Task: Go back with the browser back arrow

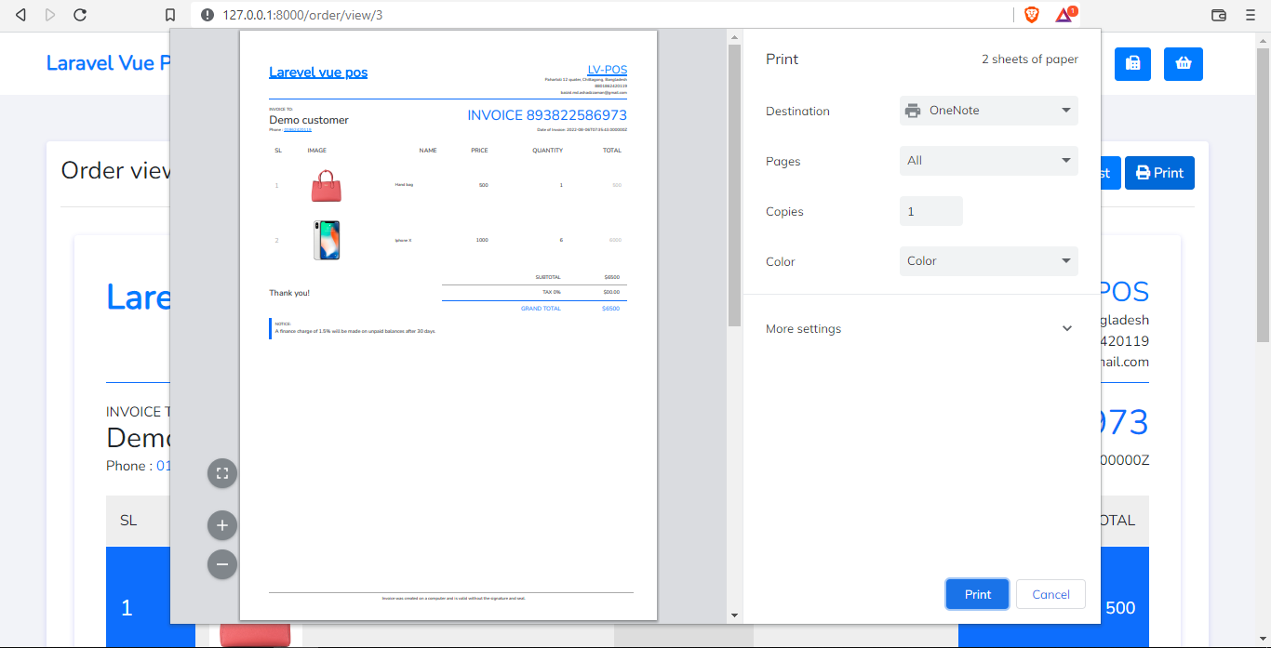Action: tap(20, 15)
